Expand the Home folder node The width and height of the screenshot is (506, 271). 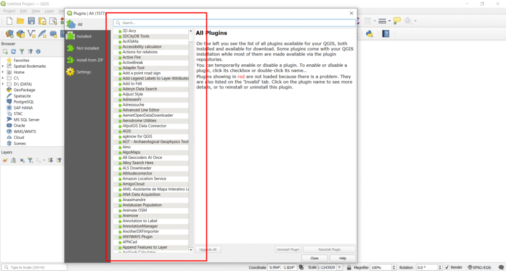pos(3,72)
